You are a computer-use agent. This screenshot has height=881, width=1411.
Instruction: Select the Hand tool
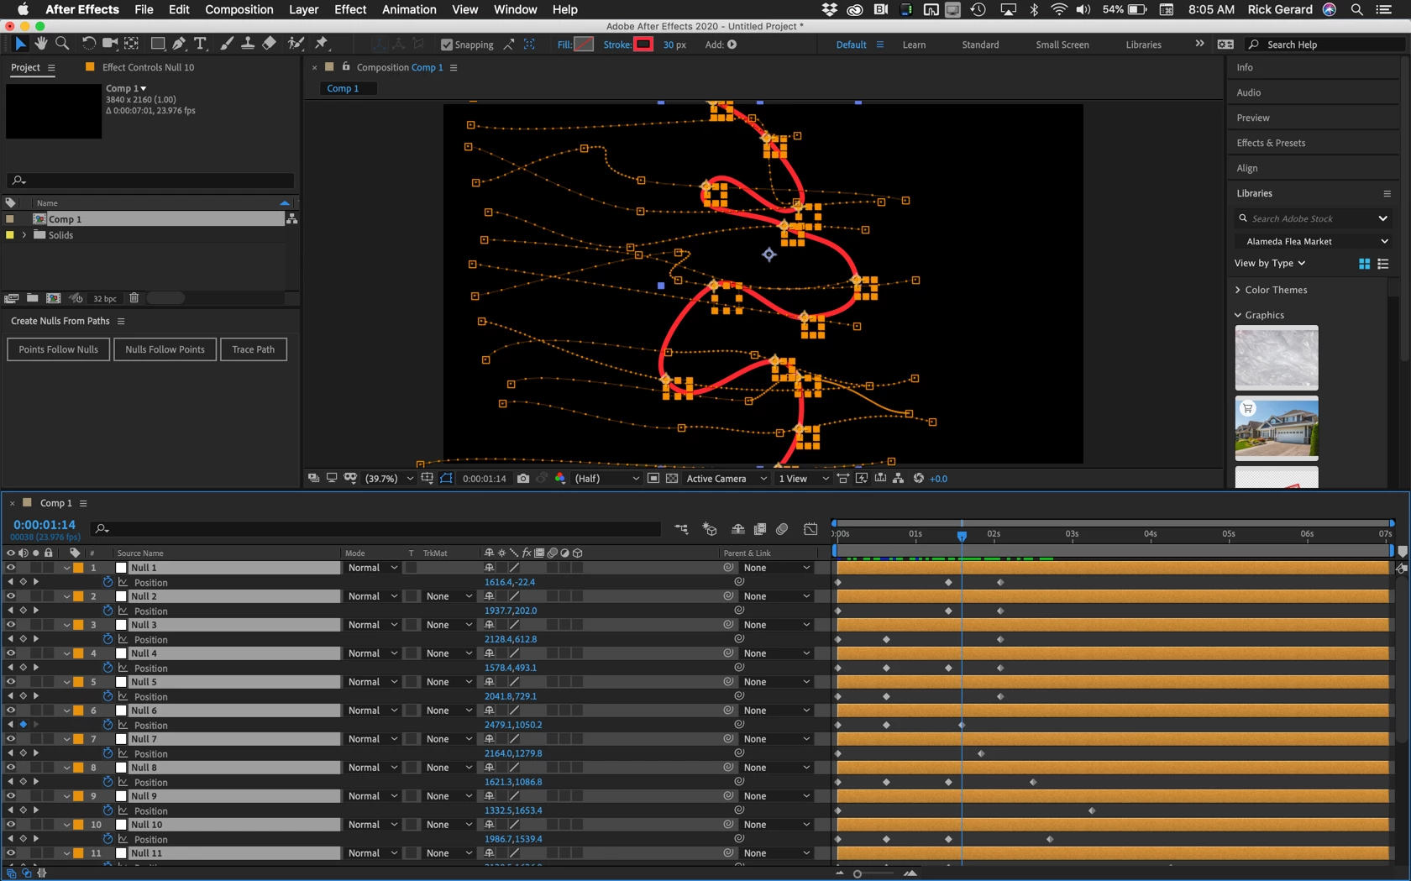40,44
